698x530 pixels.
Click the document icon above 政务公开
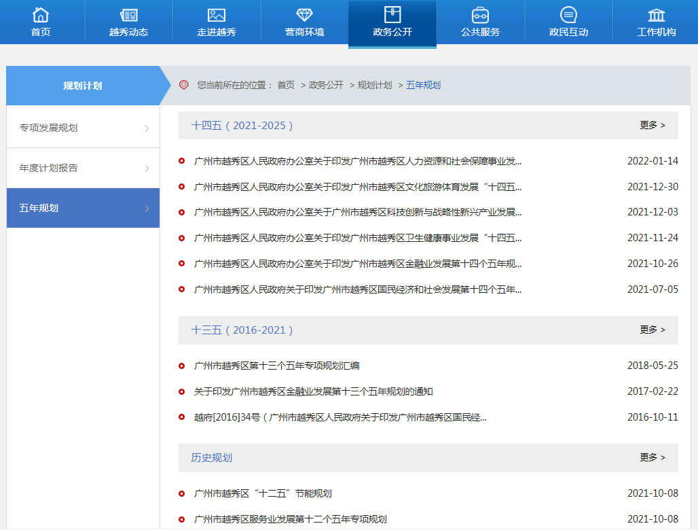(x=392, y=14)
